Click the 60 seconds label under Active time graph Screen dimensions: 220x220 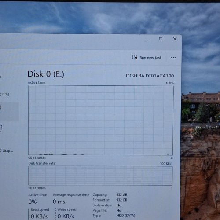pos(37,158)
